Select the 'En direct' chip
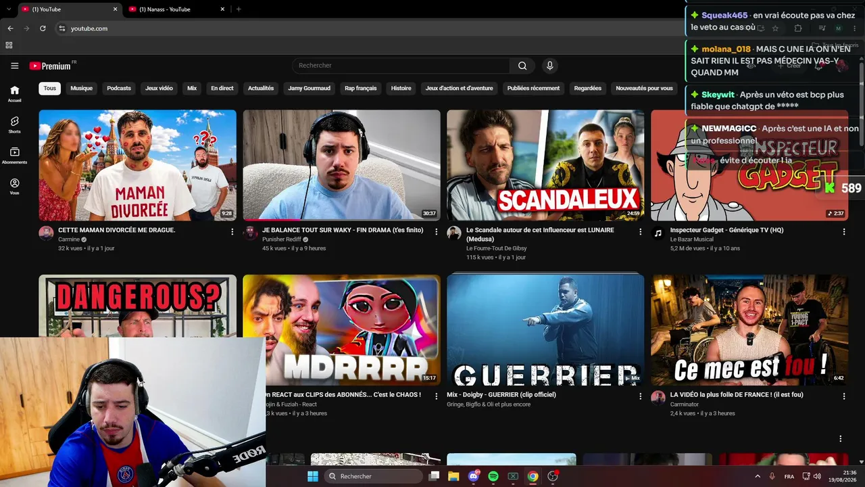Screen dimensions: 865x487 222,88
